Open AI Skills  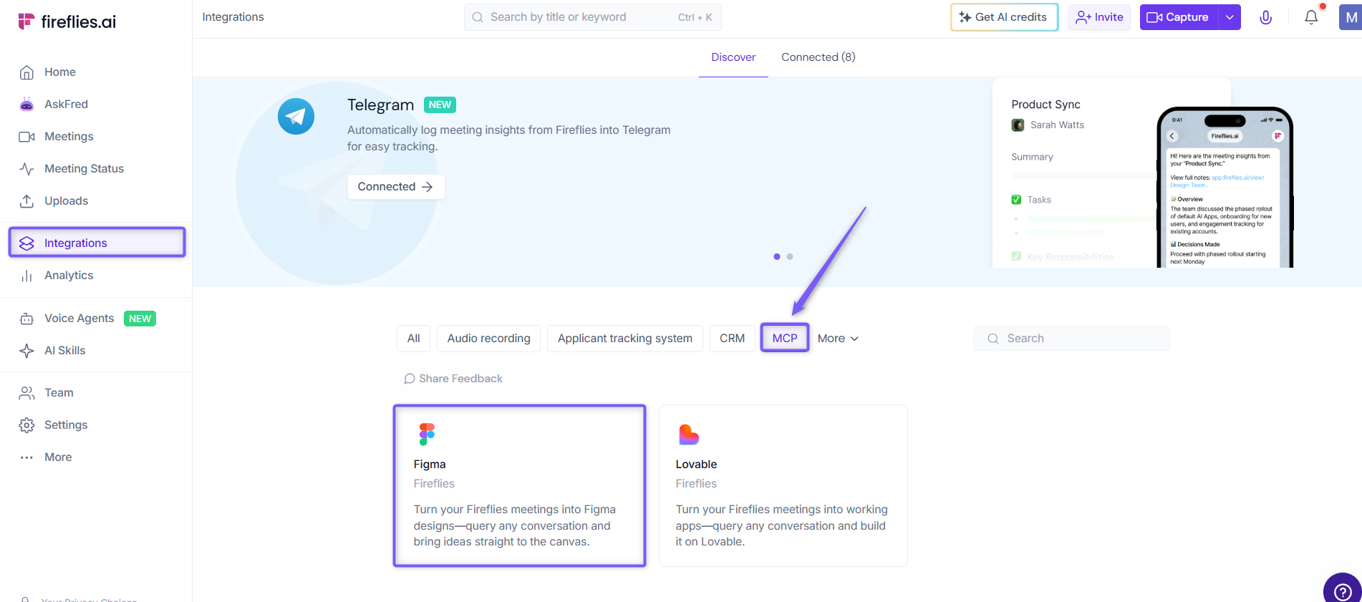point(64,350)
